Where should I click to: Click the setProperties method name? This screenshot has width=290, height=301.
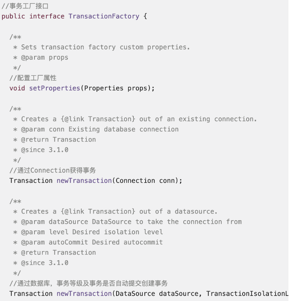[55, 88]
